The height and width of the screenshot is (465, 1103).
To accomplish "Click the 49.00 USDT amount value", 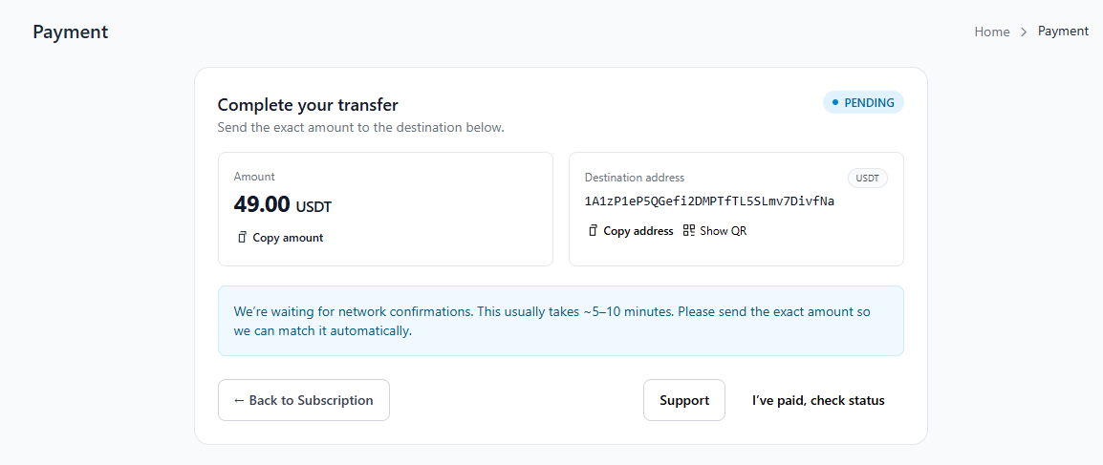I will [282, 204].
